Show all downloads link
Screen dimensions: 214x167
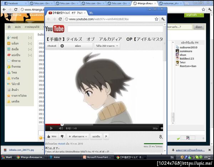(190, 150)
